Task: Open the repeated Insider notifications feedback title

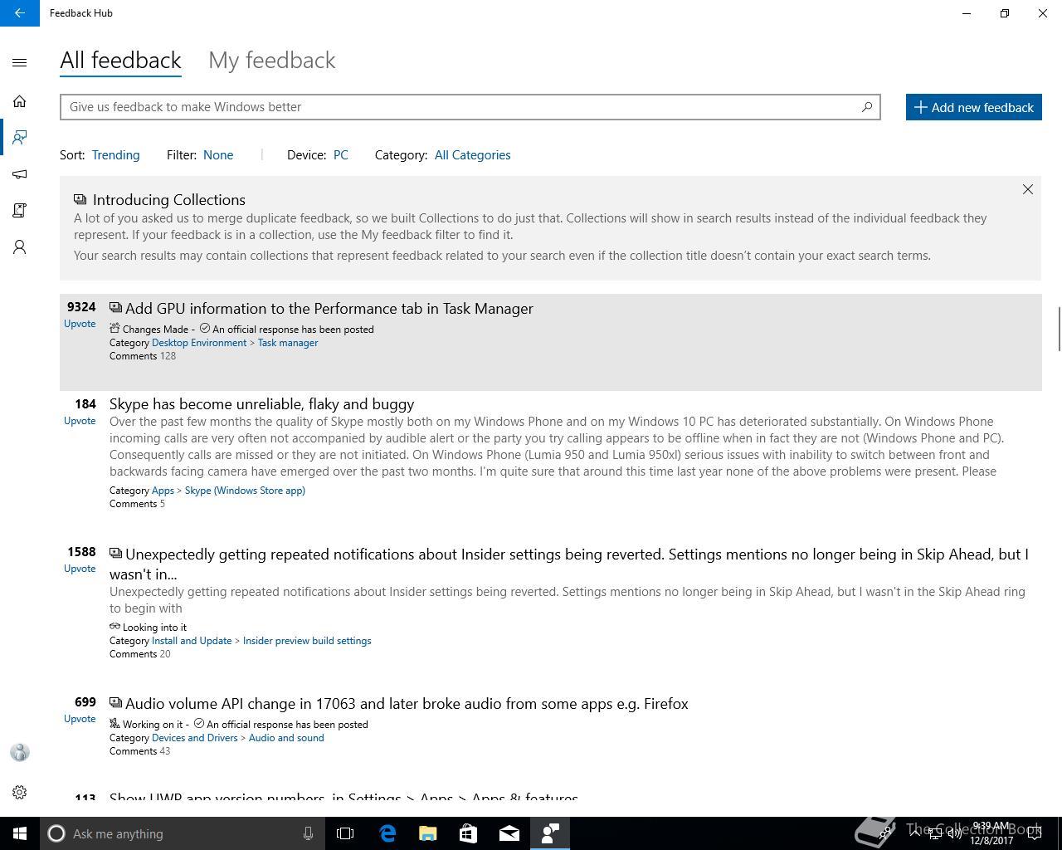Action: tap(569, 564)
